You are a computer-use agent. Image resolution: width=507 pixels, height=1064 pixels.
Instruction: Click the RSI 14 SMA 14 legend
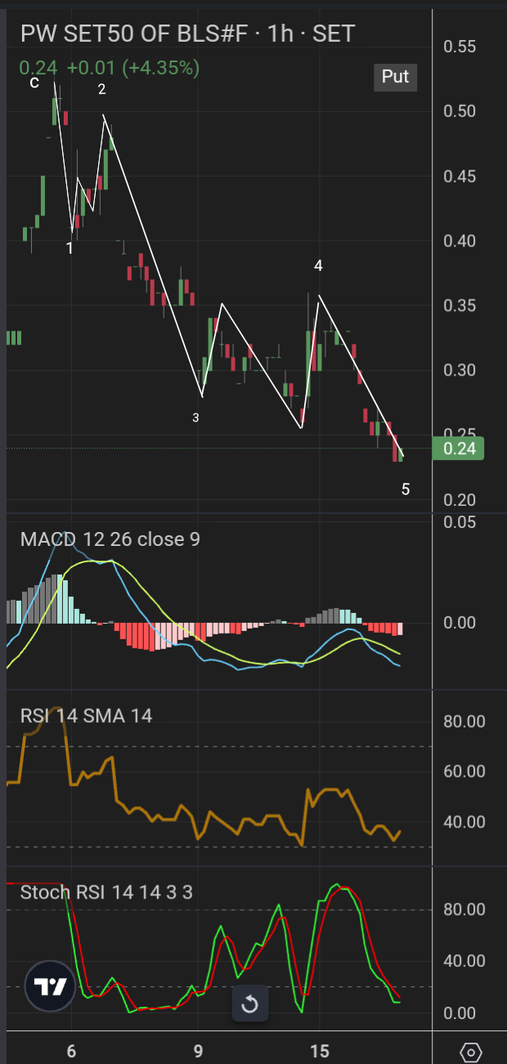[x=86, y=715]
